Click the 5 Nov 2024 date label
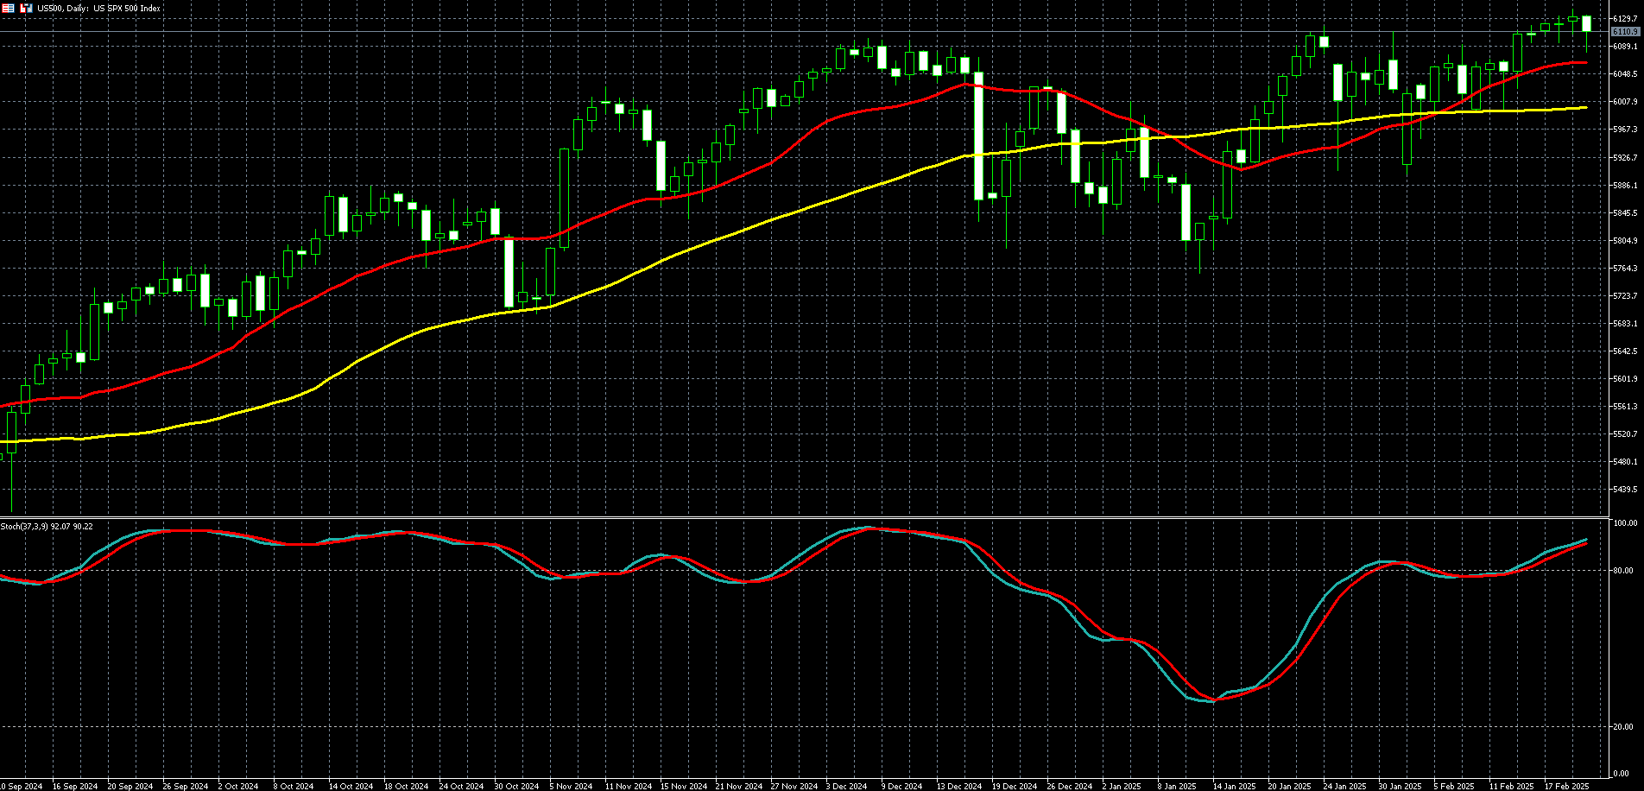This screenshot has height=791, width=1644. click(571, 786)
